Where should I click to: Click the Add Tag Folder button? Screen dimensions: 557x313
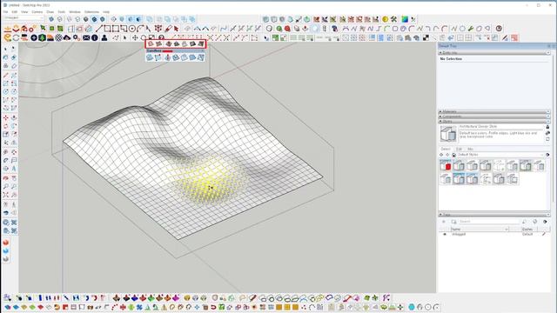453,222
